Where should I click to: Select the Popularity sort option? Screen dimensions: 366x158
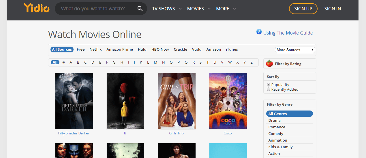pos(269,85)
